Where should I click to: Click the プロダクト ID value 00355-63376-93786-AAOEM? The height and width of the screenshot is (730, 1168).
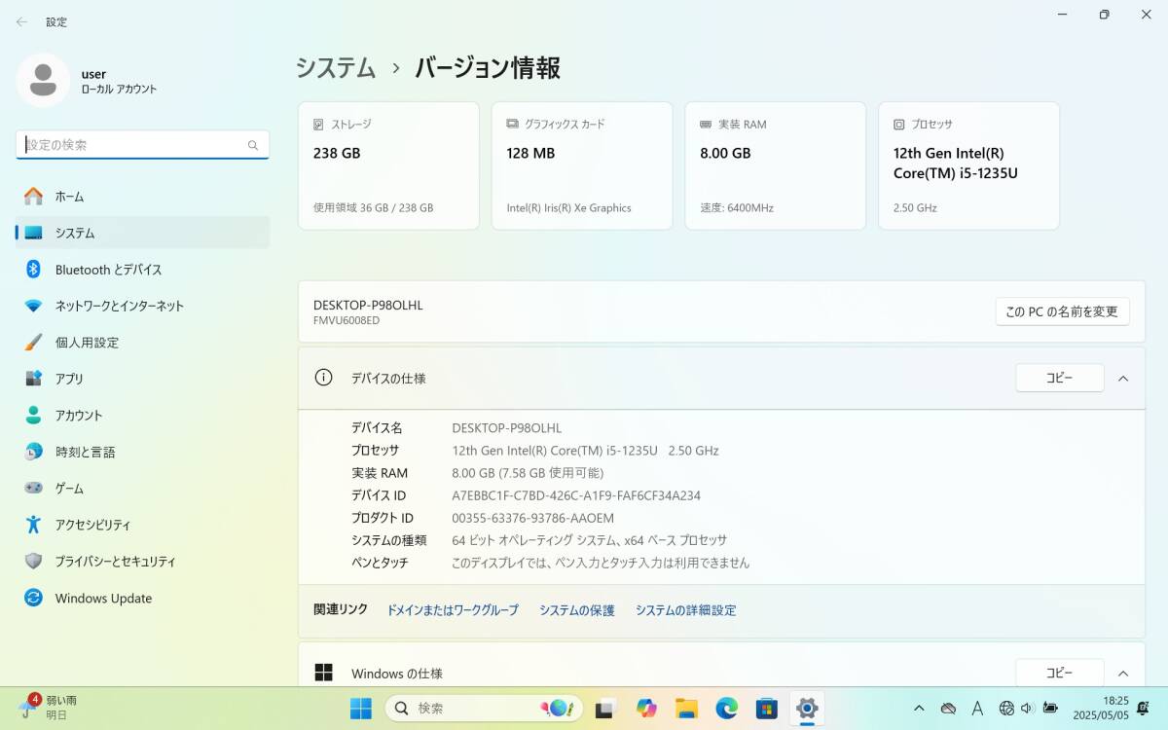pyautogui.click(x=533, y=518)
